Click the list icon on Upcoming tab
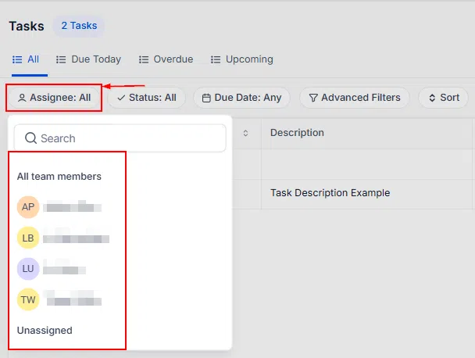 click(216, 59)
